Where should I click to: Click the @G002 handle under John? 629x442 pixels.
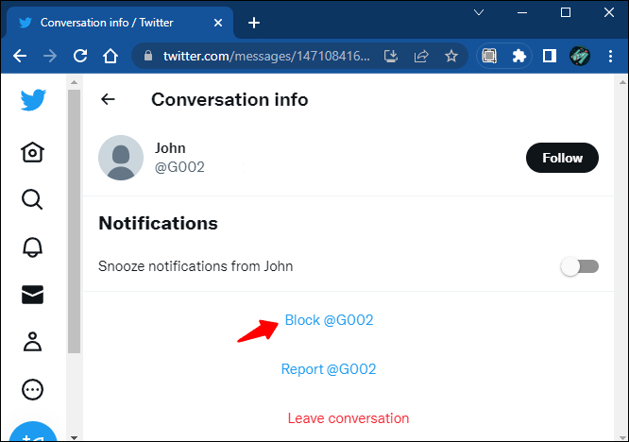tap(179, 167)
